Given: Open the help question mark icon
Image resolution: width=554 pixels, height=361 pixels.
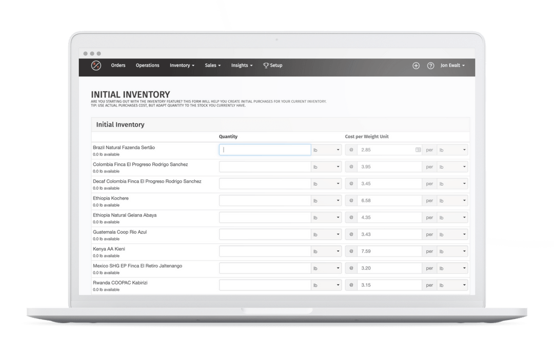Looking at the screenshot, I should click(x=430, y=66).
